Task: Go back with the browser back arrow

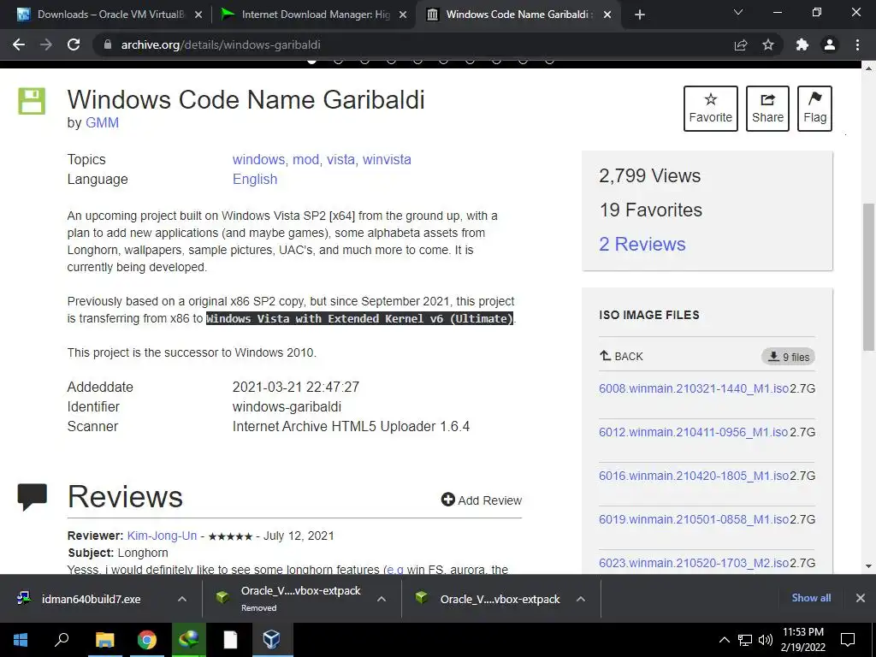Action: coord(19,44)
